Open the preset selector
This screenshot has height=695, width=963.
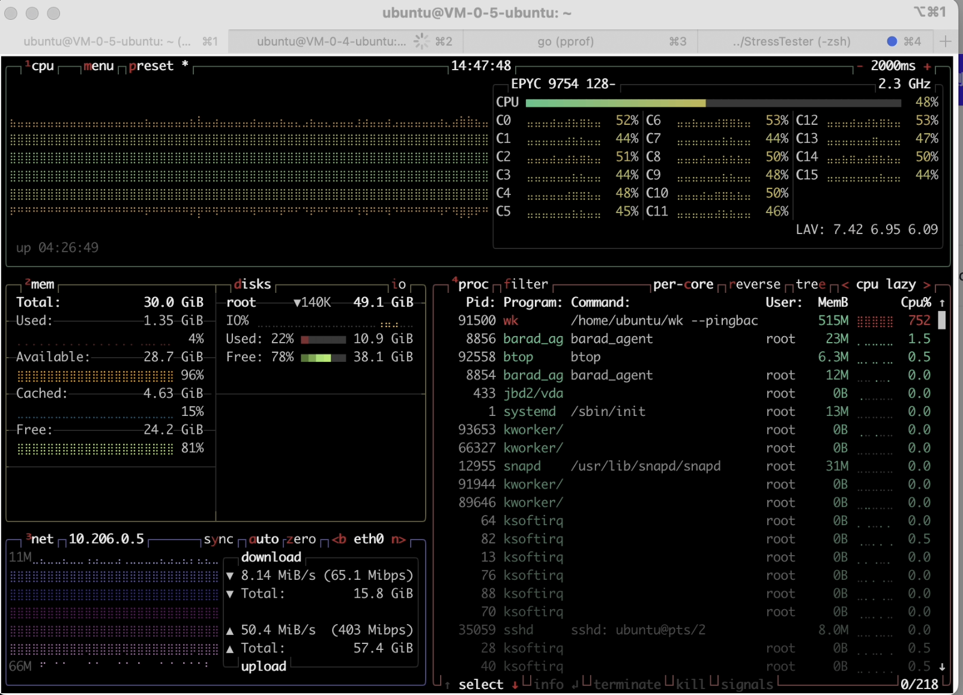tap(151, 66)
